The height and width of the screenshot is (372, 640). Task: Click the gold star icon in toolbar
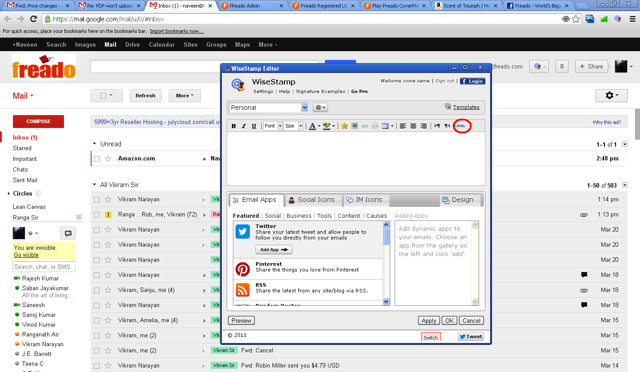point(344,126)
